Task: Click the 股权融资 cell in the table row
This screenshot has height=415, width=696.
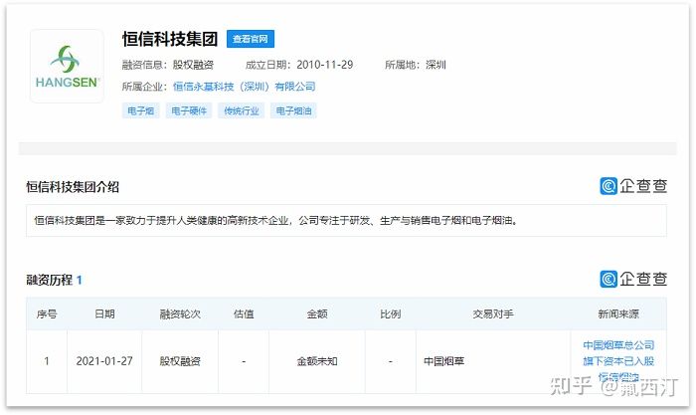Action: (x=180, y=361)
